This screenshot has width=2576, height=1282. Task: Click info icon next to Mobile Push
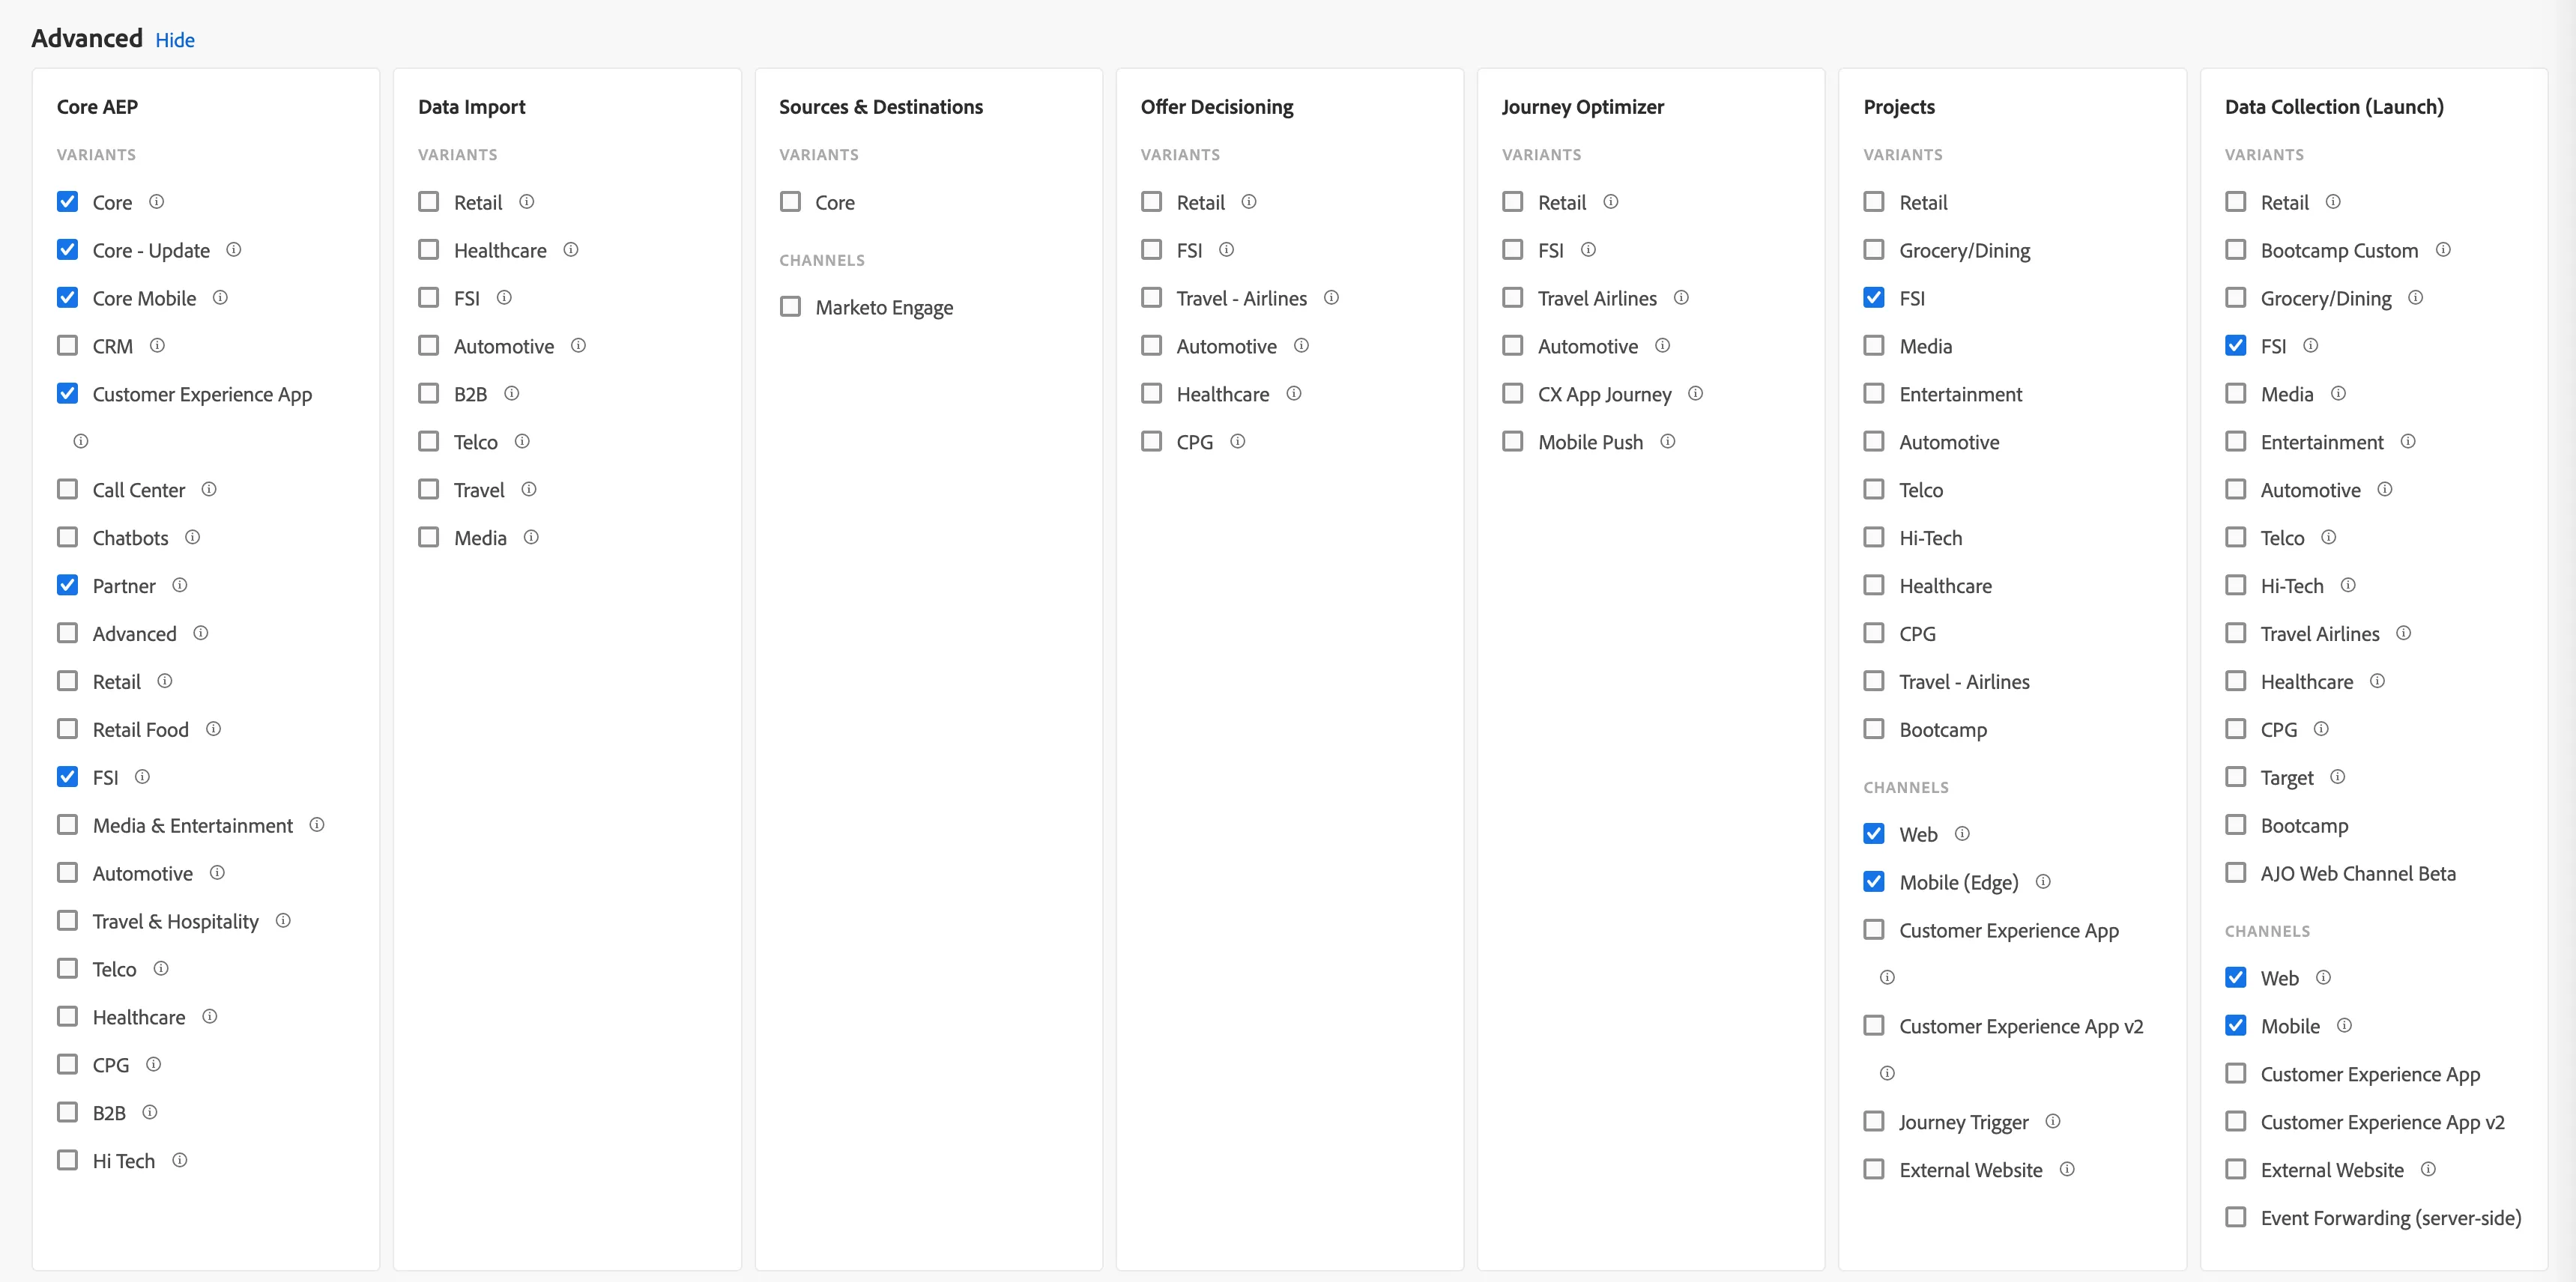click(x=1668, y=442)
